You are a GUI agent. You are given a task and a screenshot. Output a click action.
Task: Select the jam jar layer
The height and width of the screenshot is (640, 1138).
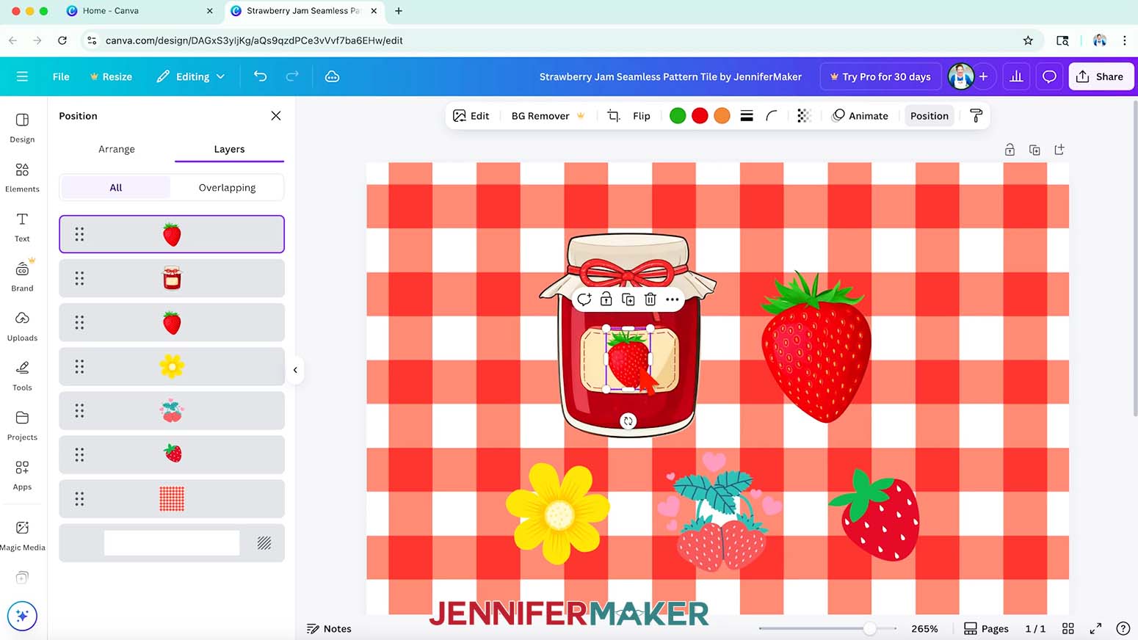172,278
